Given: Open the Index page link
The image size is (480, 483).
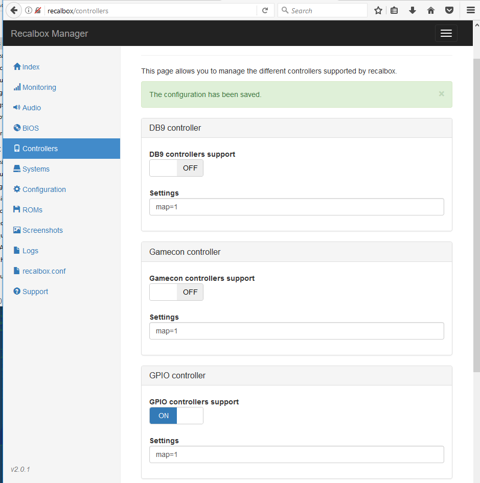Looking at the screenshot, I should [x=31, y=67].
